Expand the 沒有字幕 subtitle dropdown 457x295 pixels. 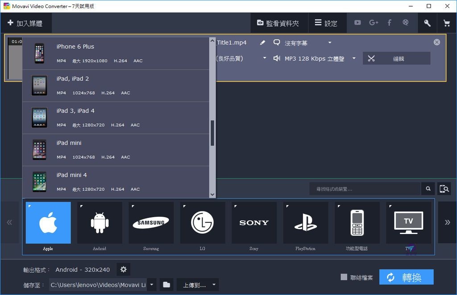330,43
